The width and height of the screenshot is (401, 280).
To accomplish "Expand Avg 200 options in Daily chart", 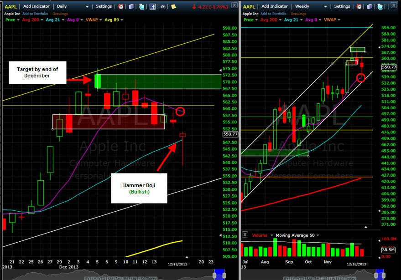I will click(42, 20).
